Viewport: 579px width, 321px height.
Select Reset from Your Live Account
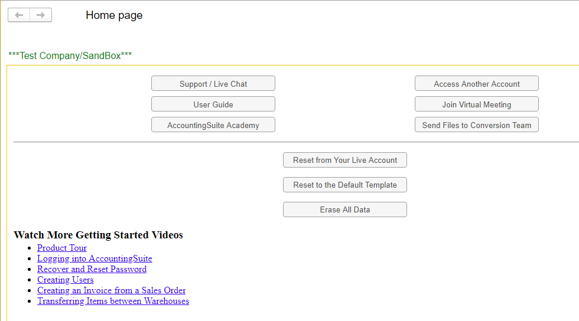pos(345,160)
